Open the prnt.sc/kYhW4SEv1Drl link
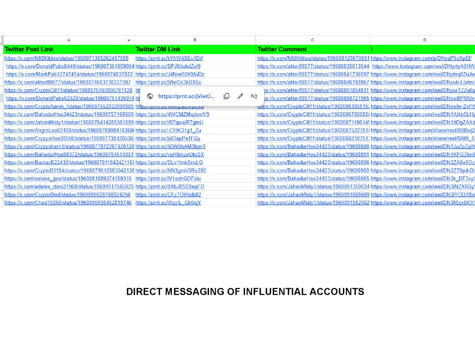This screenshot has height=356, width=475. [169, 58]
